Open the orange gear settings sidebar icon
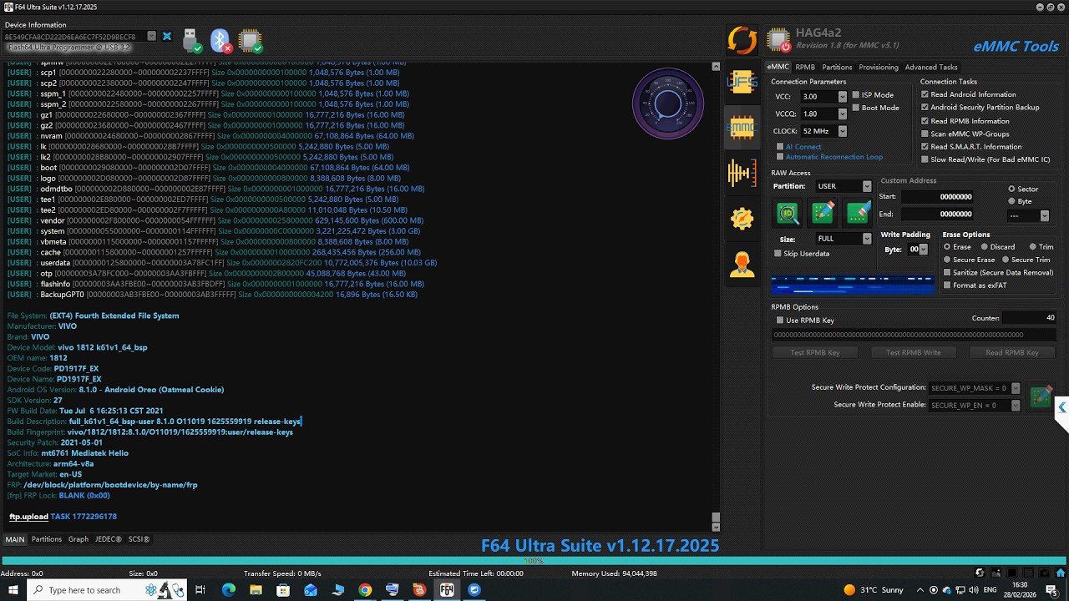1069x601 pixels. (x=742, y=219)
